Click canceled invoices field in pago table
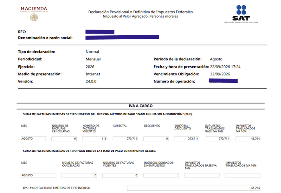281x193 pixels. pyautogui.click(x=79, y=175)
